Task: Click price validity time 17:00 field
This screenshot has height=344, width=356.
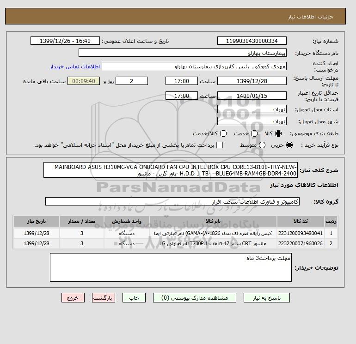Action: click(182, 96)
